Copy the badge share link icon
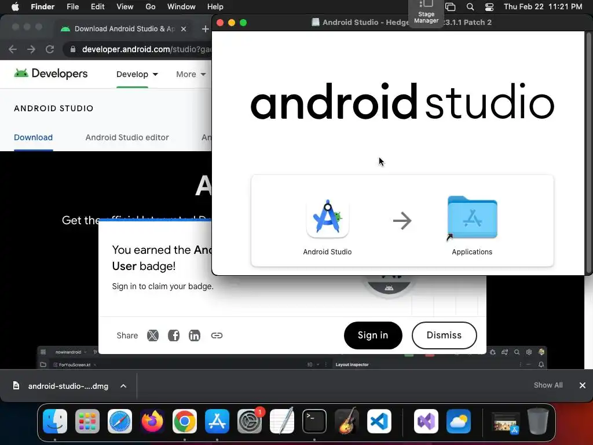The image size is (593, 445). pyautogui.click(x=217, y=335)
